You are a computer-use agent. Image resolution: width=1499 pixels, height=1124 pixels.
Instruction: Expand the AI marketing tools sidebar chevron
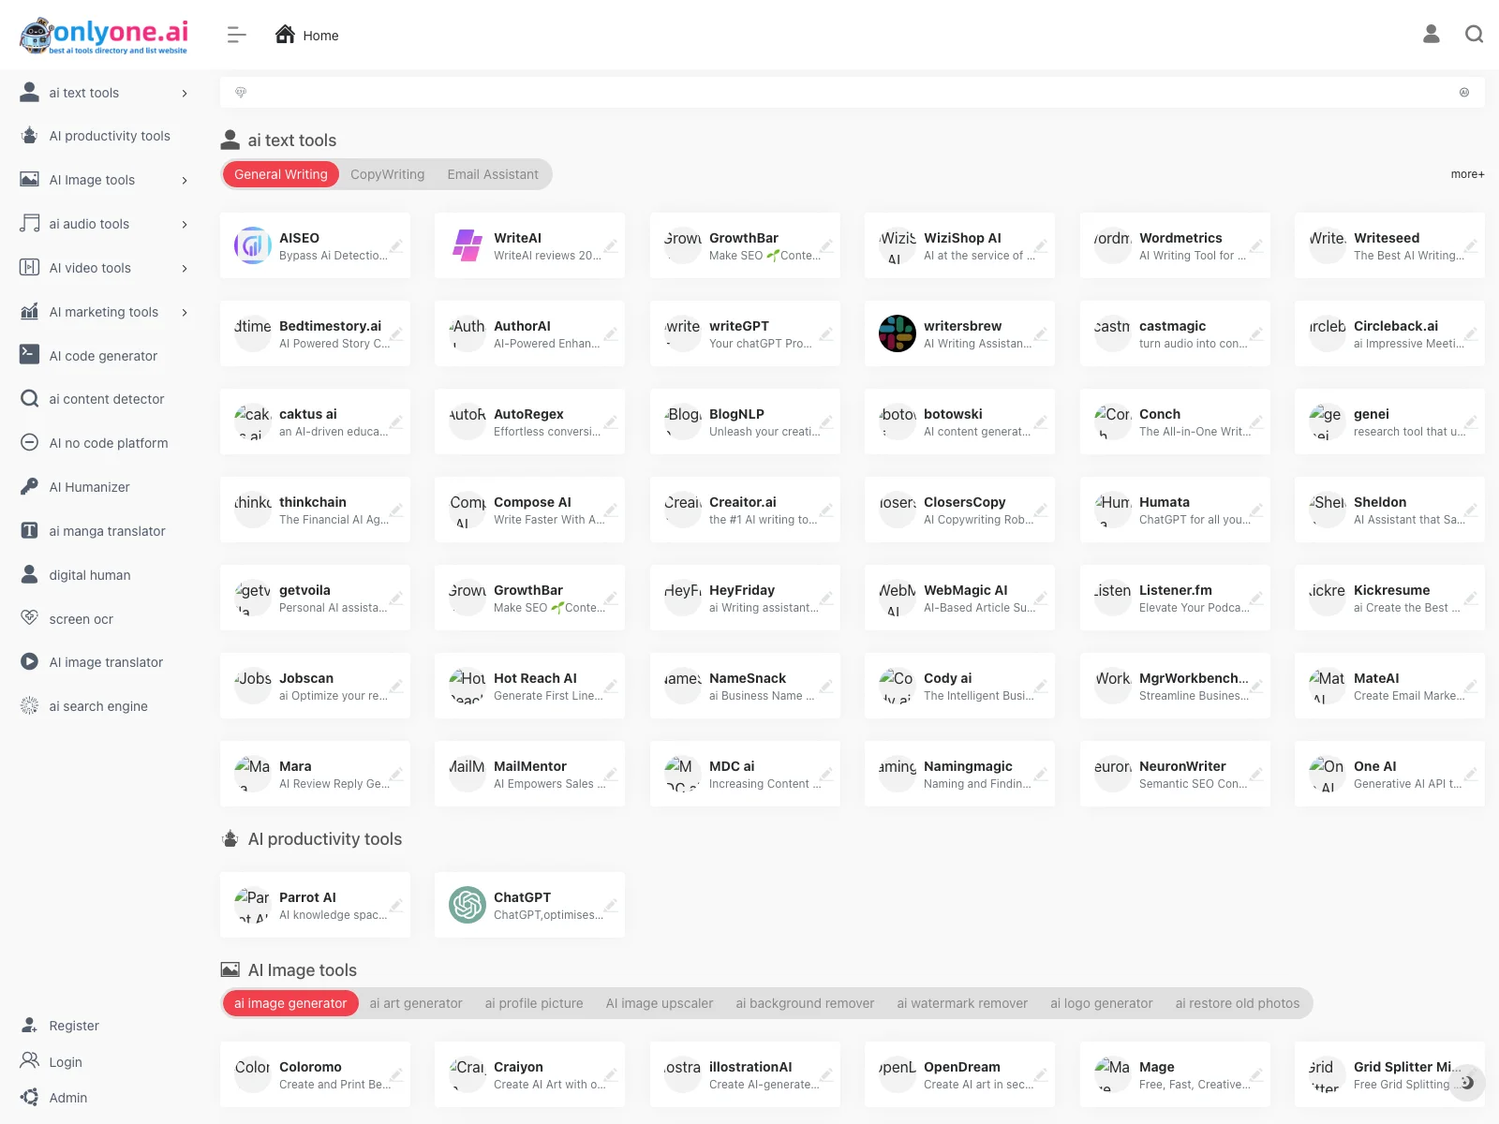pyautogui.click(x=185, y=312)
